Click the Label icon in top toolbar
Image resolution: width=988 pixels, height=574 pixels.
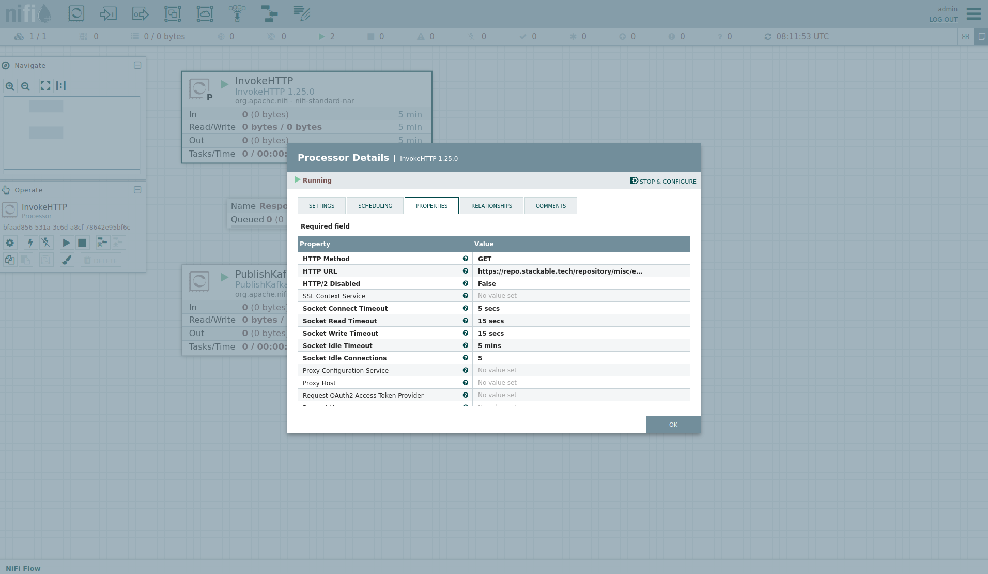(302, 13)
